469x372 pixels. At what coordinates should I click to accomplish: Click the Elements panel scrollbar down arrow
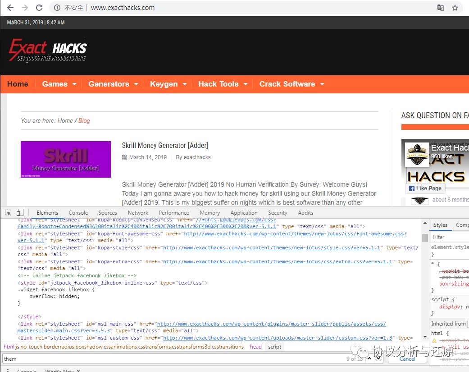tap(425, 337)
